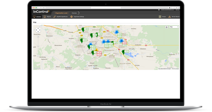The height and width of the screenshot is (112, 212).
Task: Open notifications bell icon
Action: 159,10
